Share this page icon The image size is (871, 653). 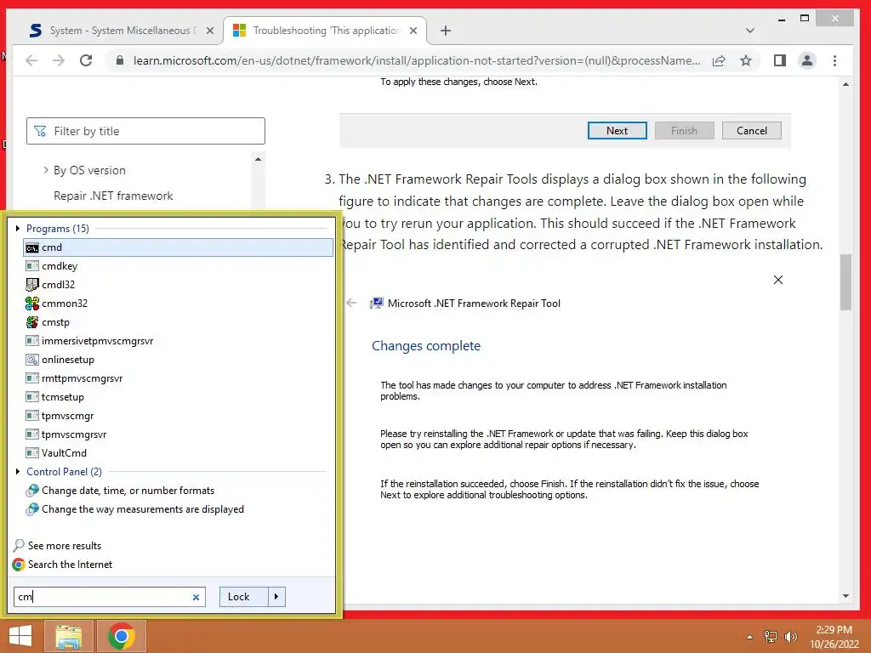(719, 60)
